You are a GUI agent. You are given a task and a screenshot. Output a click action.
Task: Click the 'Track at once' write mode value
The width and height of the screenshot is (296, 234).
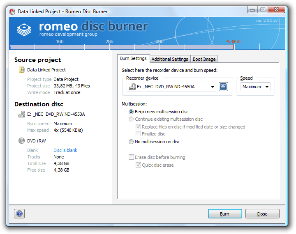click(67, 92)
